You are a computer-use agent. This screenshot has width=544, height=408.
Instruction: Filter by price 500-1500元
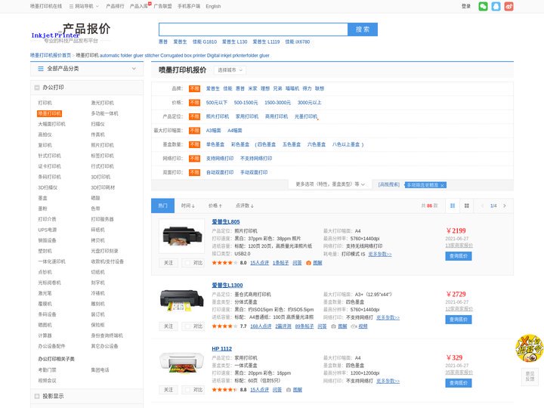pos(246,103)
